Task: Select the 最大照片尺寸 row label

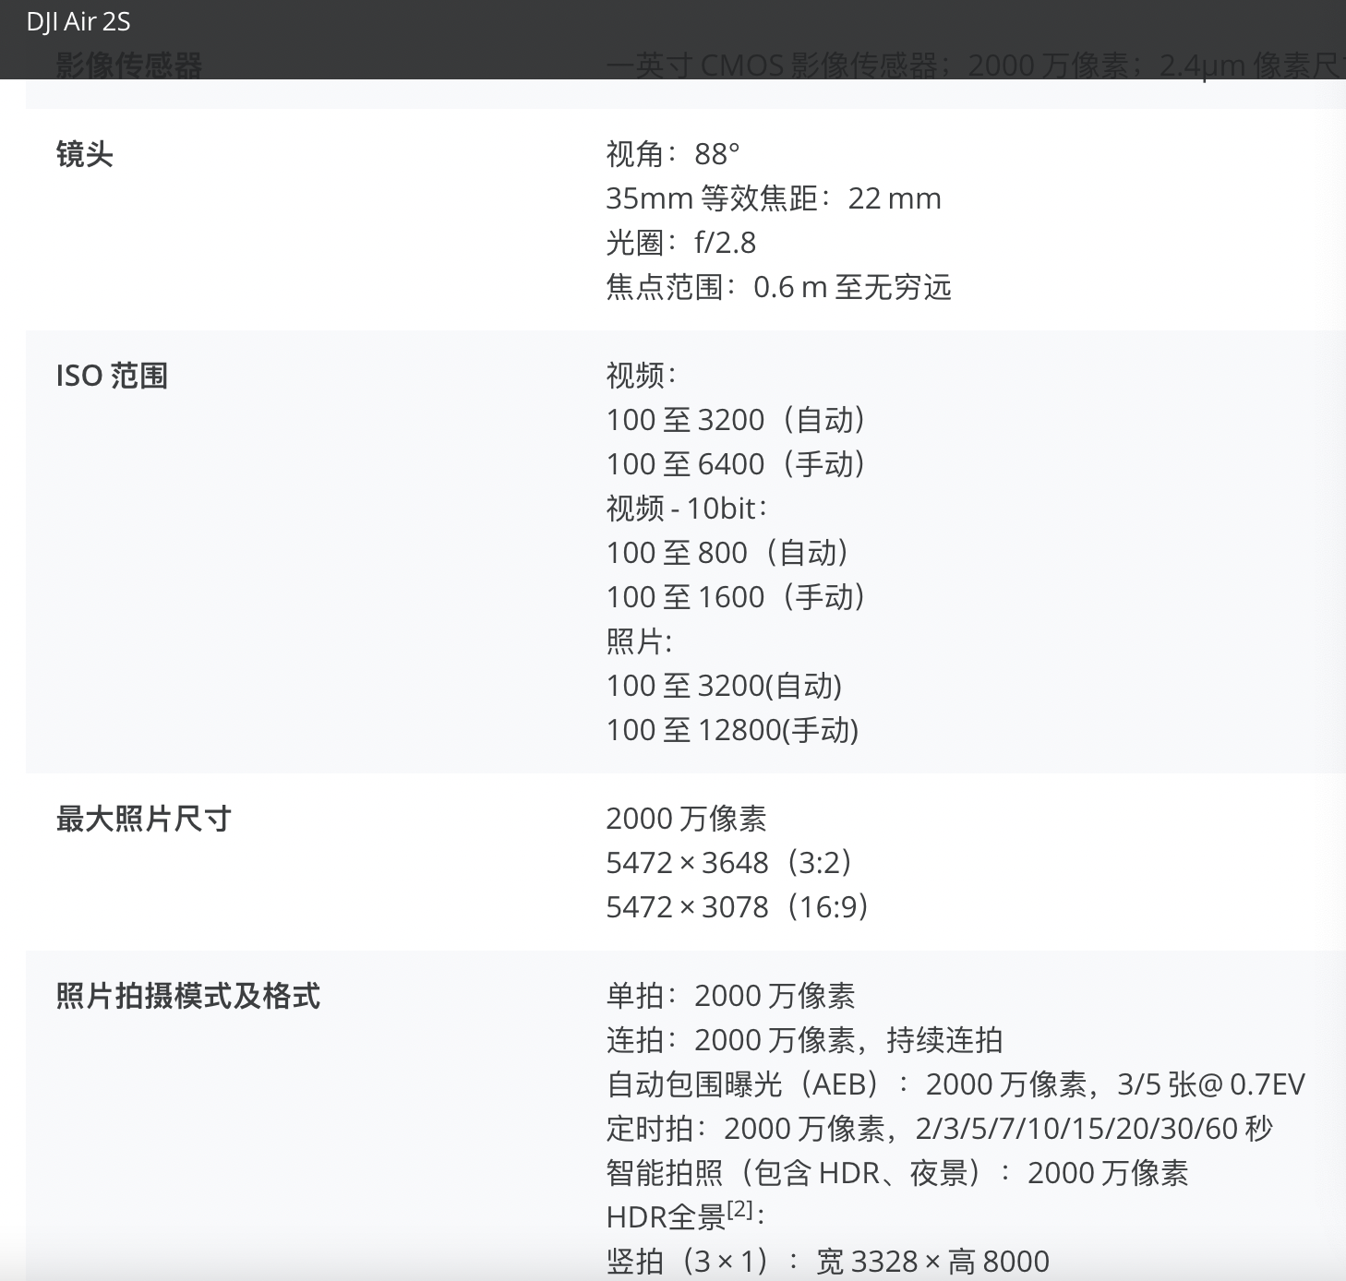Action: point(143,819)
